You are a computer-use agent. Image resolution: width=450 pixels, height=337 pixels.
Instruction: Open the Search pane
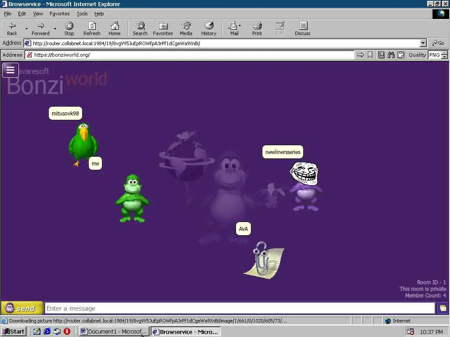[140, 29]
